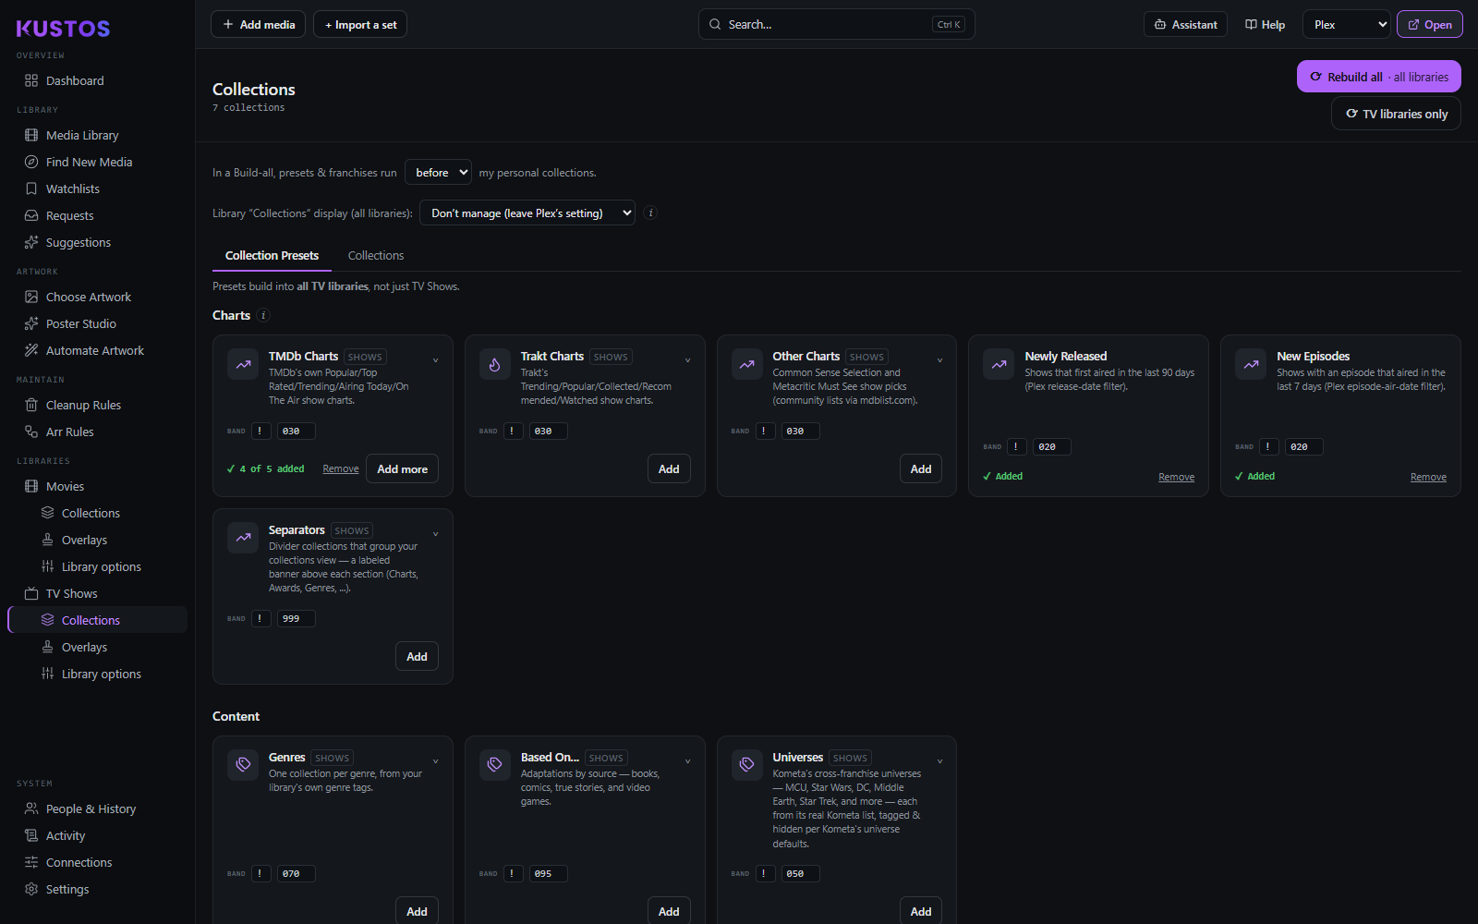Click the Genres tag icon
This screenshot has height=924, width=1478.
click(x=243, y=765)
